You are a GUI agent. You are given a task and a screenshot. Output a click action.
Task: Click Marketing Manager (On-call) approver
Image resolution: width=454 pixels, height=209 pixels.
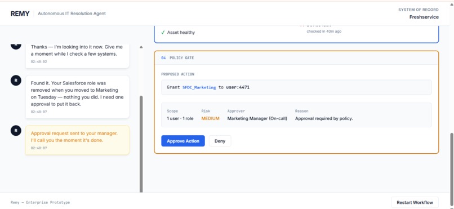point(257,118)
